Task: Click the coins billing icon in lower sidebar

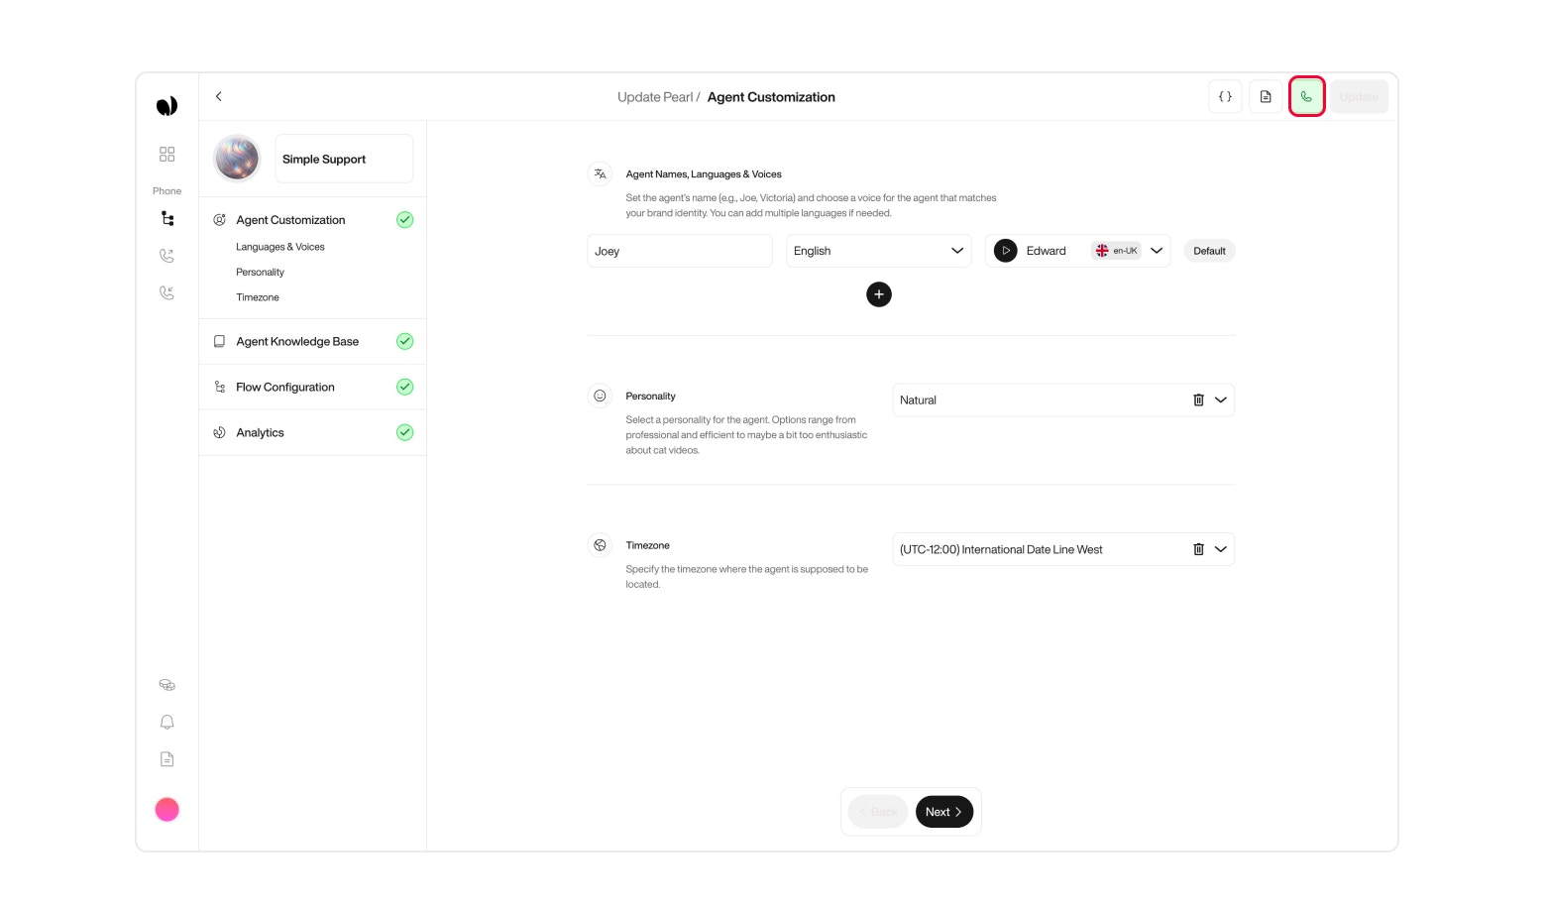Action: (x=166, y=684)
